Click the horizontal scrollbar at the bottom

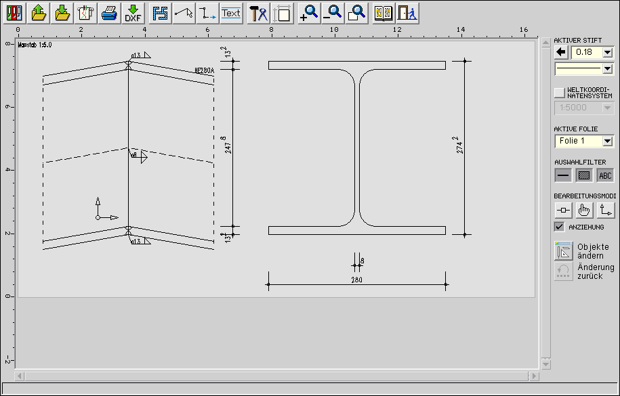click(271, 375)
